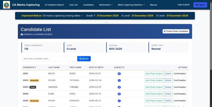Click the school building icon beside 010050
Image resolution: width=212 pixels, height=107 pixels.
[22, 34]
